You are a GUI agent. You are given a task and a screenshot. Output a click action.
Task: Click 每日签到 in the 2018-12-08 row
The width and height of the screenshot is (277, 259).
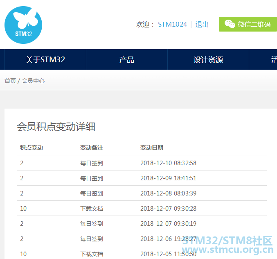92,193
